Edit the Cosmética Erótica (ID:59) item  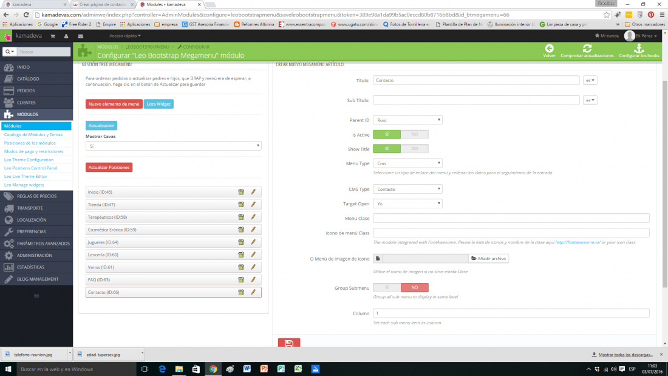(253, 230)
